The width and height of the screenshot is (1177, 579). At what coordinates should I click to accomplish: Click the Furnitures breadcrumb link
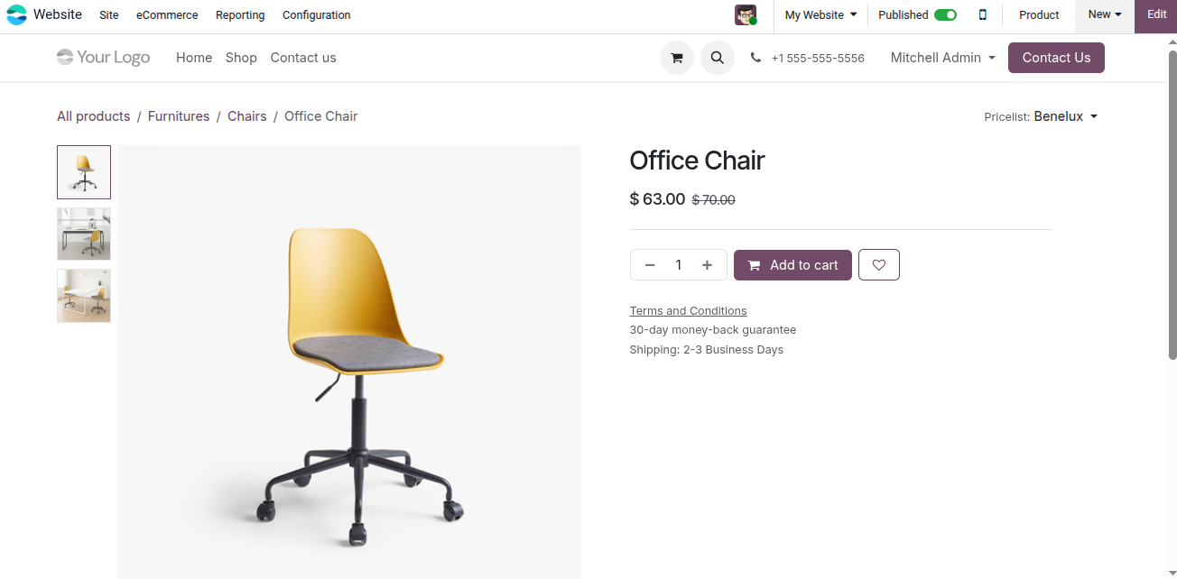[x=179, y=116]
